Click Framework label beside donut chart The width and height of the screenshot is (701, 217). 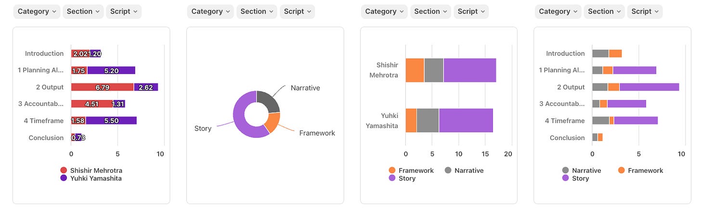click(317, 133)
